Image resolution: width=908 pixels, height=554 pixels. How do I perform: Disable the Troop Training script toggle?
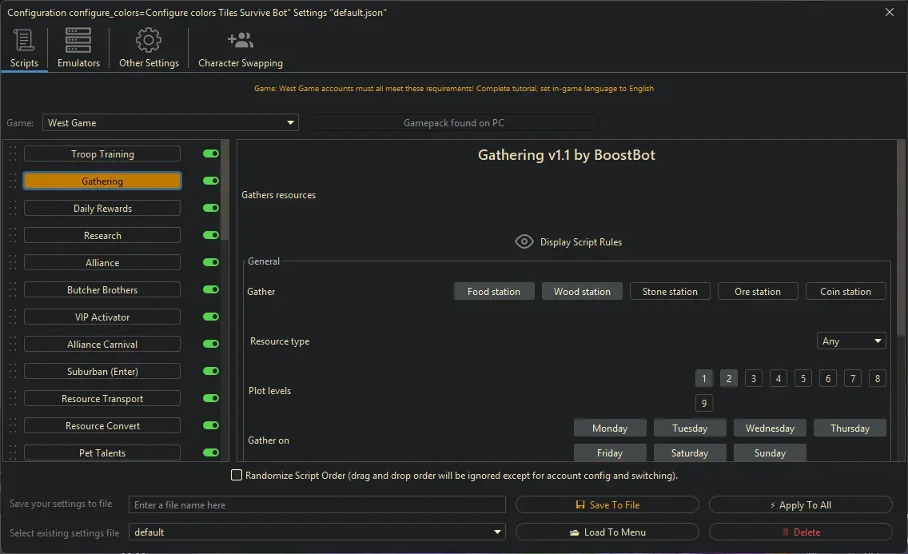(x=211, y=154)
